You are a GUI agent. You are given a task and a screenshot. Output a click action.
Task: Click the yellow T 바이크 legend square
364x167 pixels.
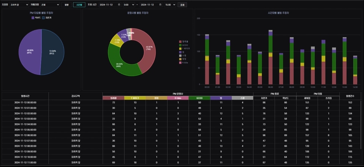pyautogui.click(x=180, y=48)
